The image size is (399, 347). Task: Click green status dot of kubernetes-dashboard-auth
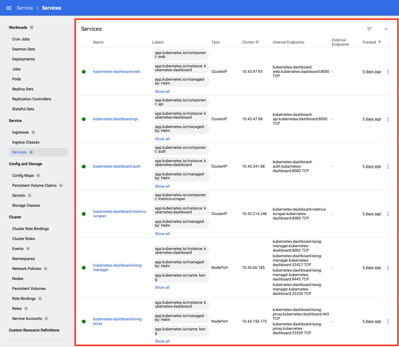(84, 167)
